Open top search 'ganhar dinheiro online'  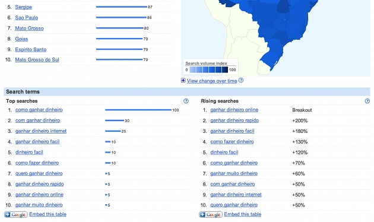(x=39, y=195)
